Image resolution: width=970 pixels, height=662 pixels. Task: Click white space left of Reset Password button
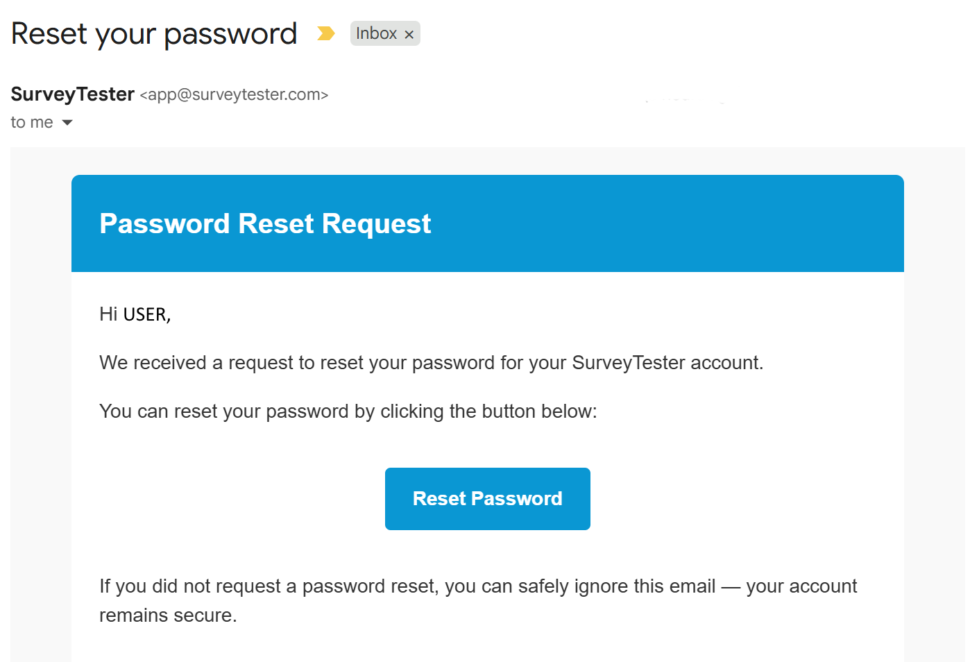(x=243, y=499)
